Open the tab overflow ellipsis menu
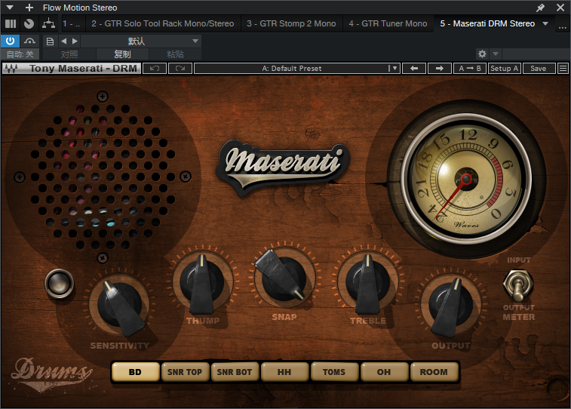Image resolution: width=571 pixels, height=409 pixels. [562, 26]
